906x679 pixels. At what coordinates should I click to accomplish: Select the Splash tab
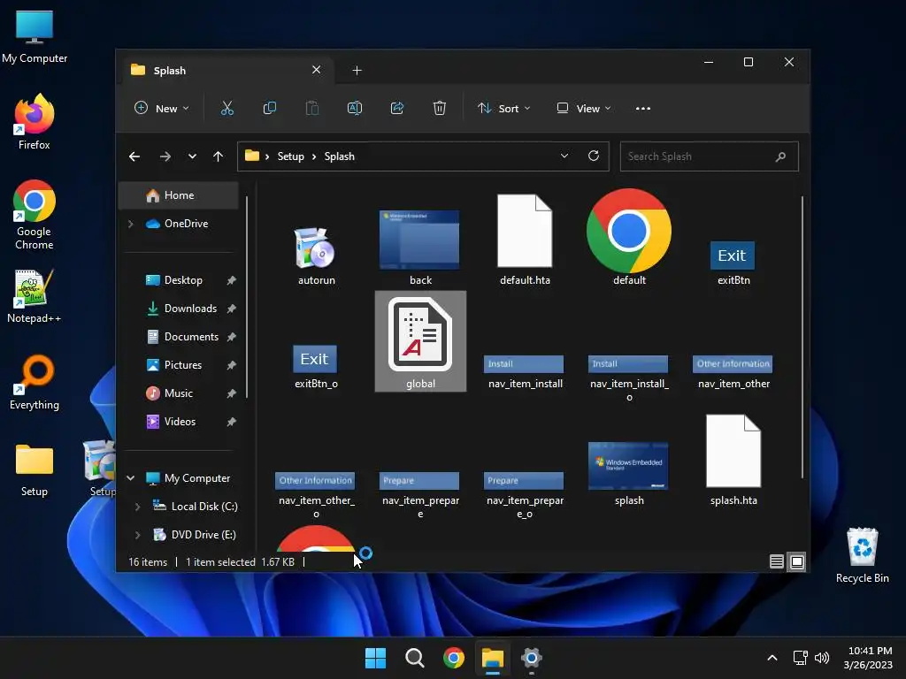[x=226, y=71]
